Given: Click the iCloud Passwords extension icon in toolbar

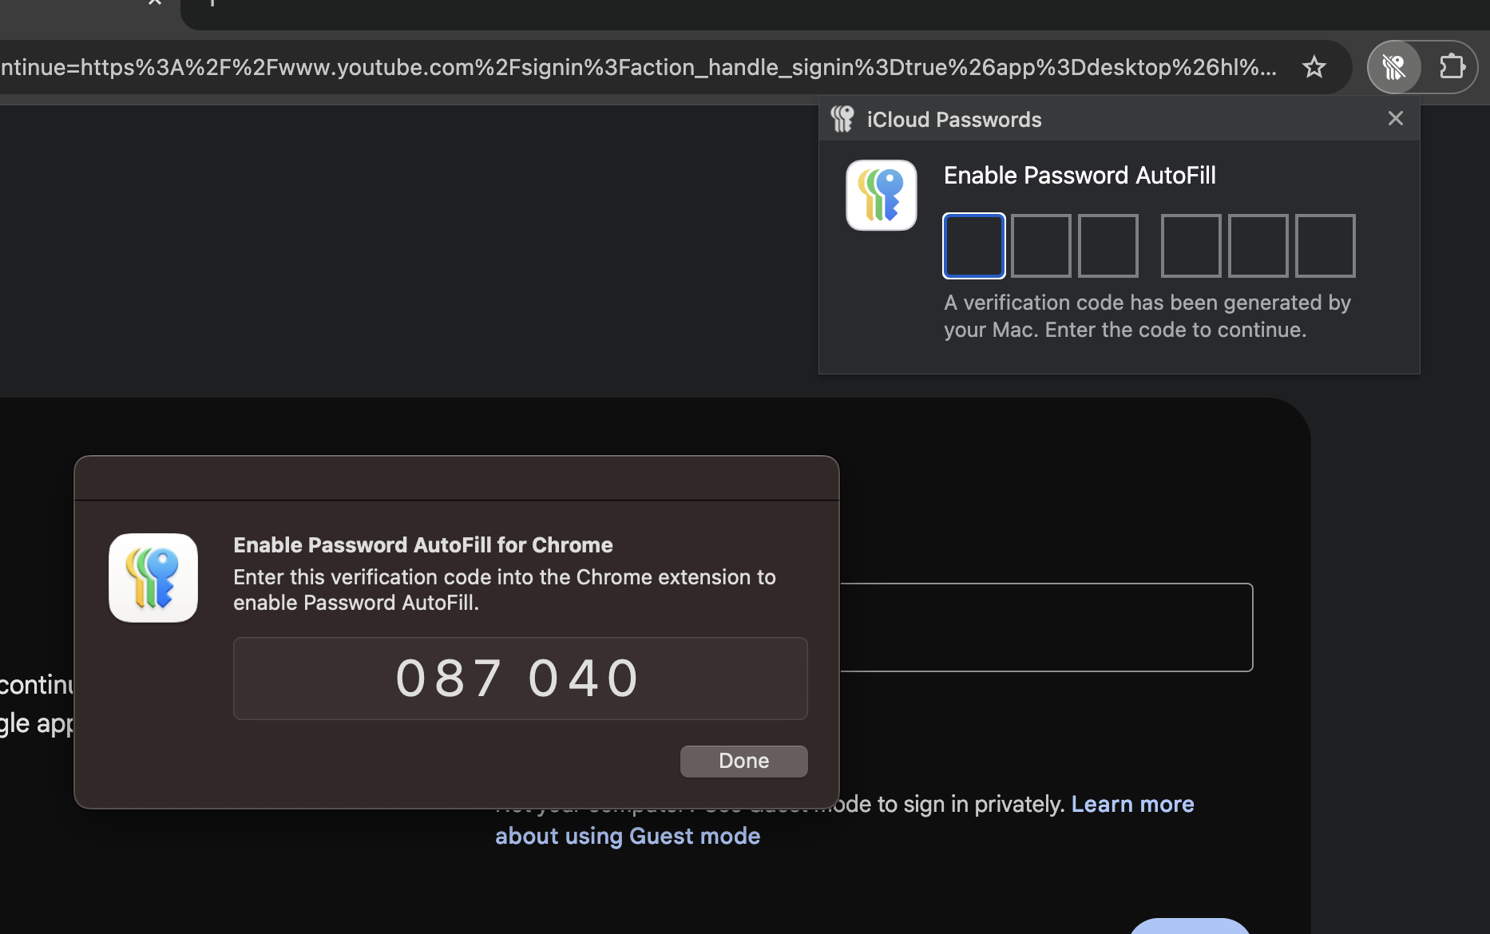Looking at the screenshot, I should [1394, 67].
